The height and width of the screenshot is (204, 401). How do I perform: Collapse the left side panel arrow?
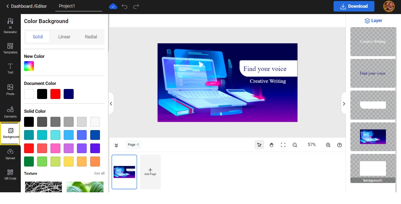click(x=111, y=104)
